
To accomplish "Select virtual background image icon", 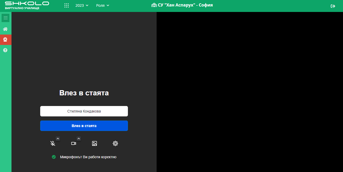I will click(94, 143).
